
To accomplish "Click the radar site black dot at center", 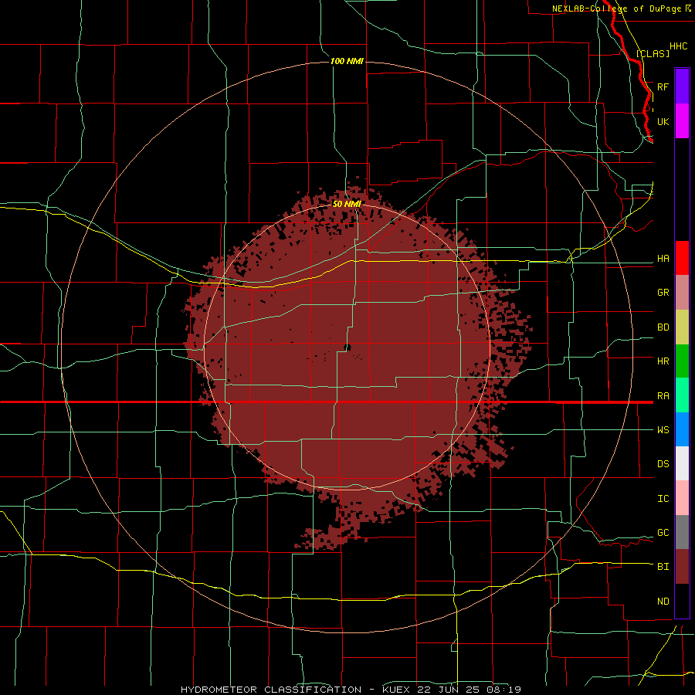I will [x=347, y=347].
